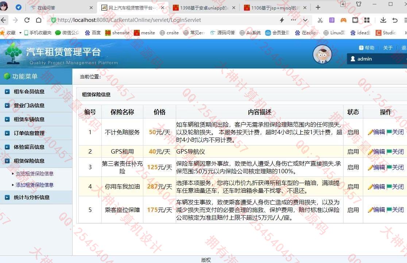Open the 手机收藏夹 bookmark
This screenshot has height=263, width=407.
(x=38, y=33)
